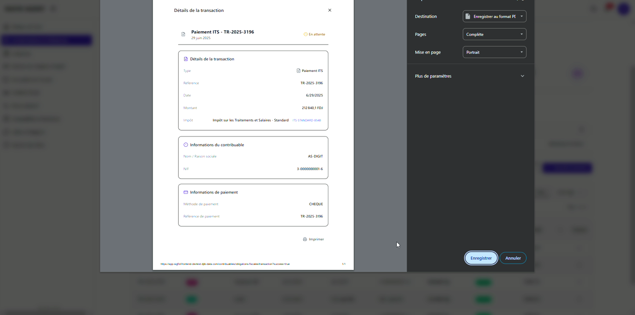Click the purple Détails de la transaction section icon
This screenshot has width=635, height=315.
[x=186, y=59]
